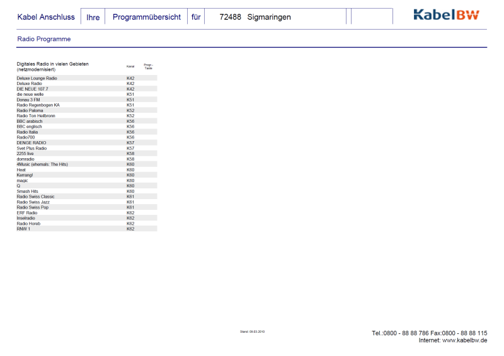
Task: Click the Progr.-Taste column header
Action: (x=148, y=66)
